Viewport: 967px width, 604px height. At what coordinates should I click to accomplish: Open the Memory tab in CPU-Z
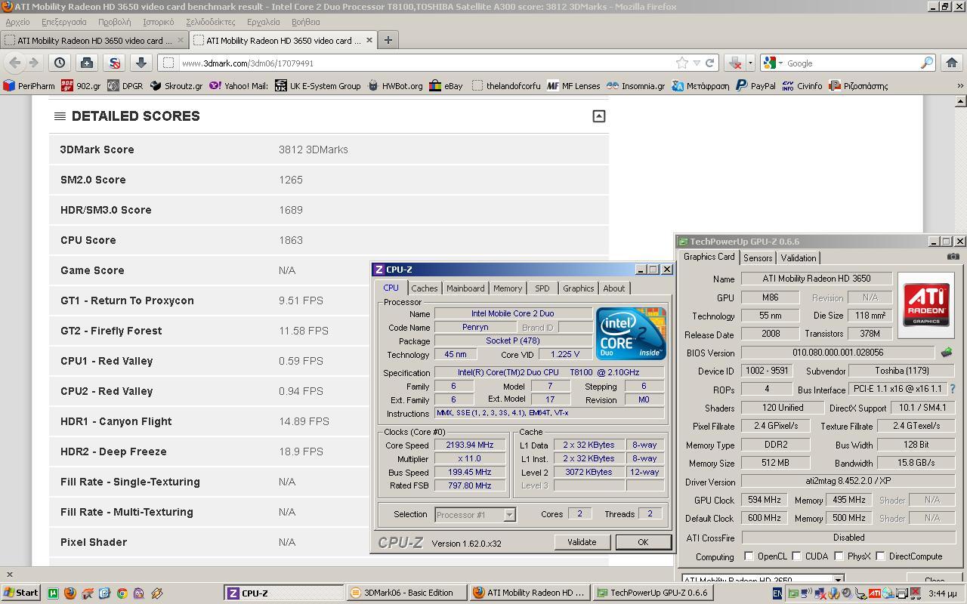click(x=507, y=288)
